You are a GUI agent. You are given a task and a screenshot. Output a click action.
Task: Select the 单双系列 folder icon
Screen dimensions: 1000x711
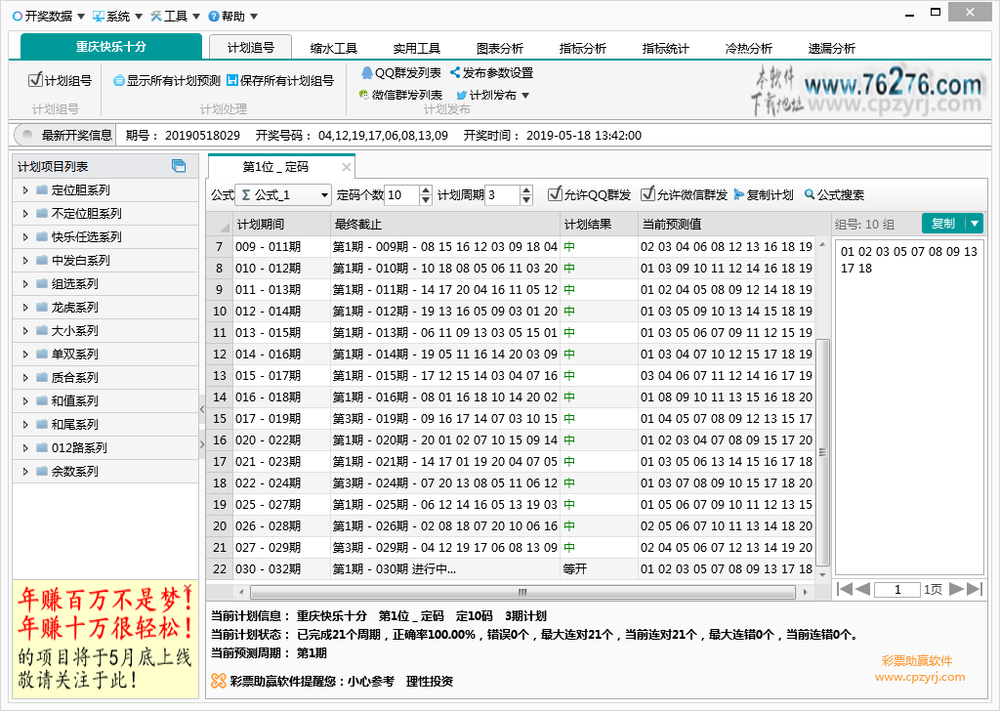click(x=42, y=354)
